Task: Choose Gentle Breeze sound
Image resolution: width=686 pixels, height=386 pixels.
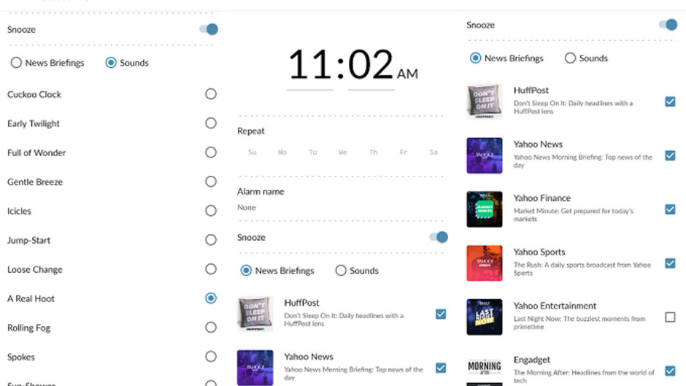Action: pyautogui.click(x=211, y=182)
